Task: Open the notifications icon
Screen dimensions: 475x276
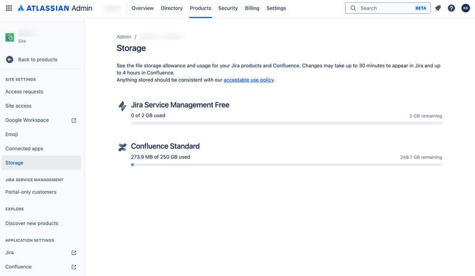Action: (x=438, y=8)
